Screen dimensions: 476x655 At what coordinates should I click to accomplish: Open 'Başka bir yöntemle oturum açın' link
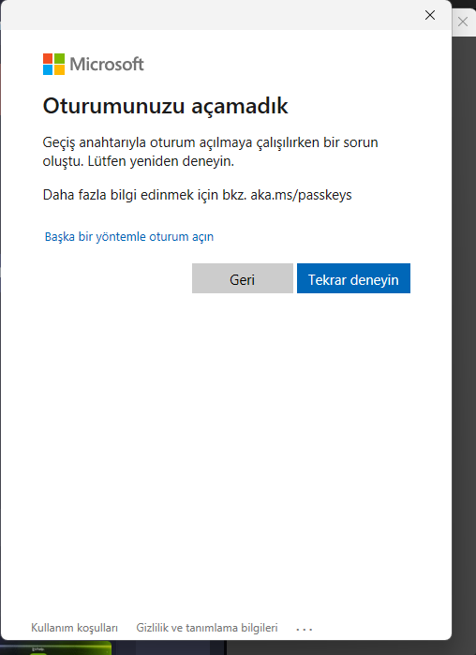pos(129,237)
